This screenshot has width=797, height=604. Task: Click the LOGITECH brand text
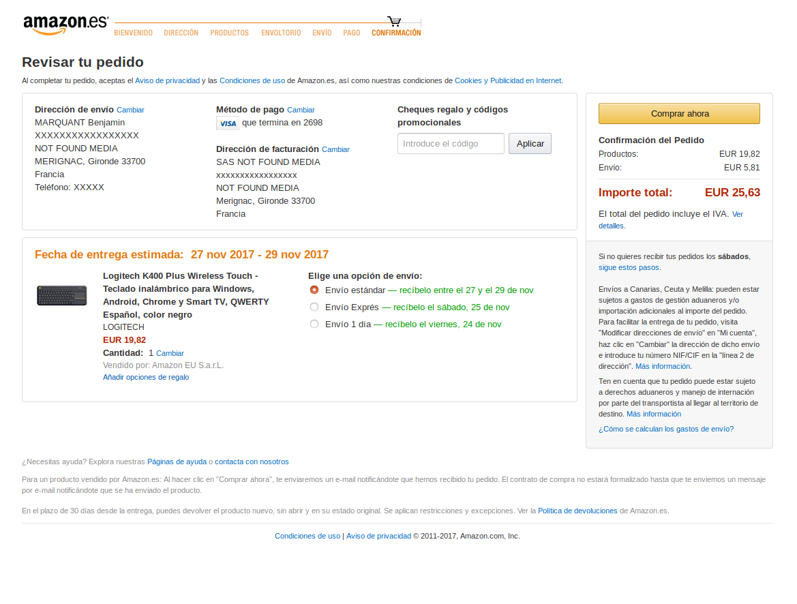pyautogui.click(x=123, y=327)
